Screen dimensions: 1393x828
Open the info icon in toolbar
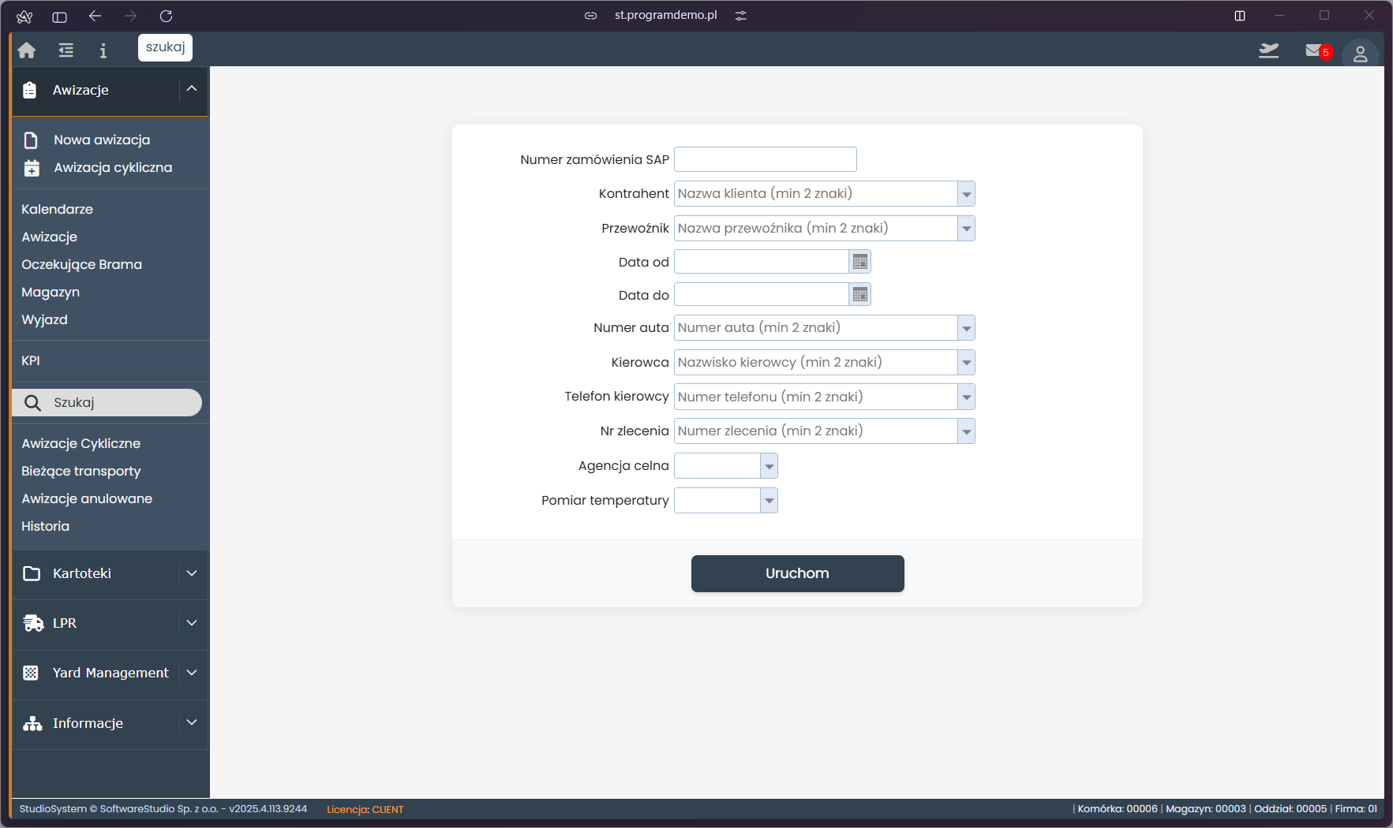tap(103, 50)
